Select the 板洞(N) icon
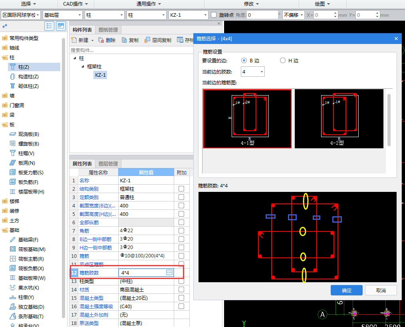Viewport: 405px width, 327px height. click(x=13, y=163)
